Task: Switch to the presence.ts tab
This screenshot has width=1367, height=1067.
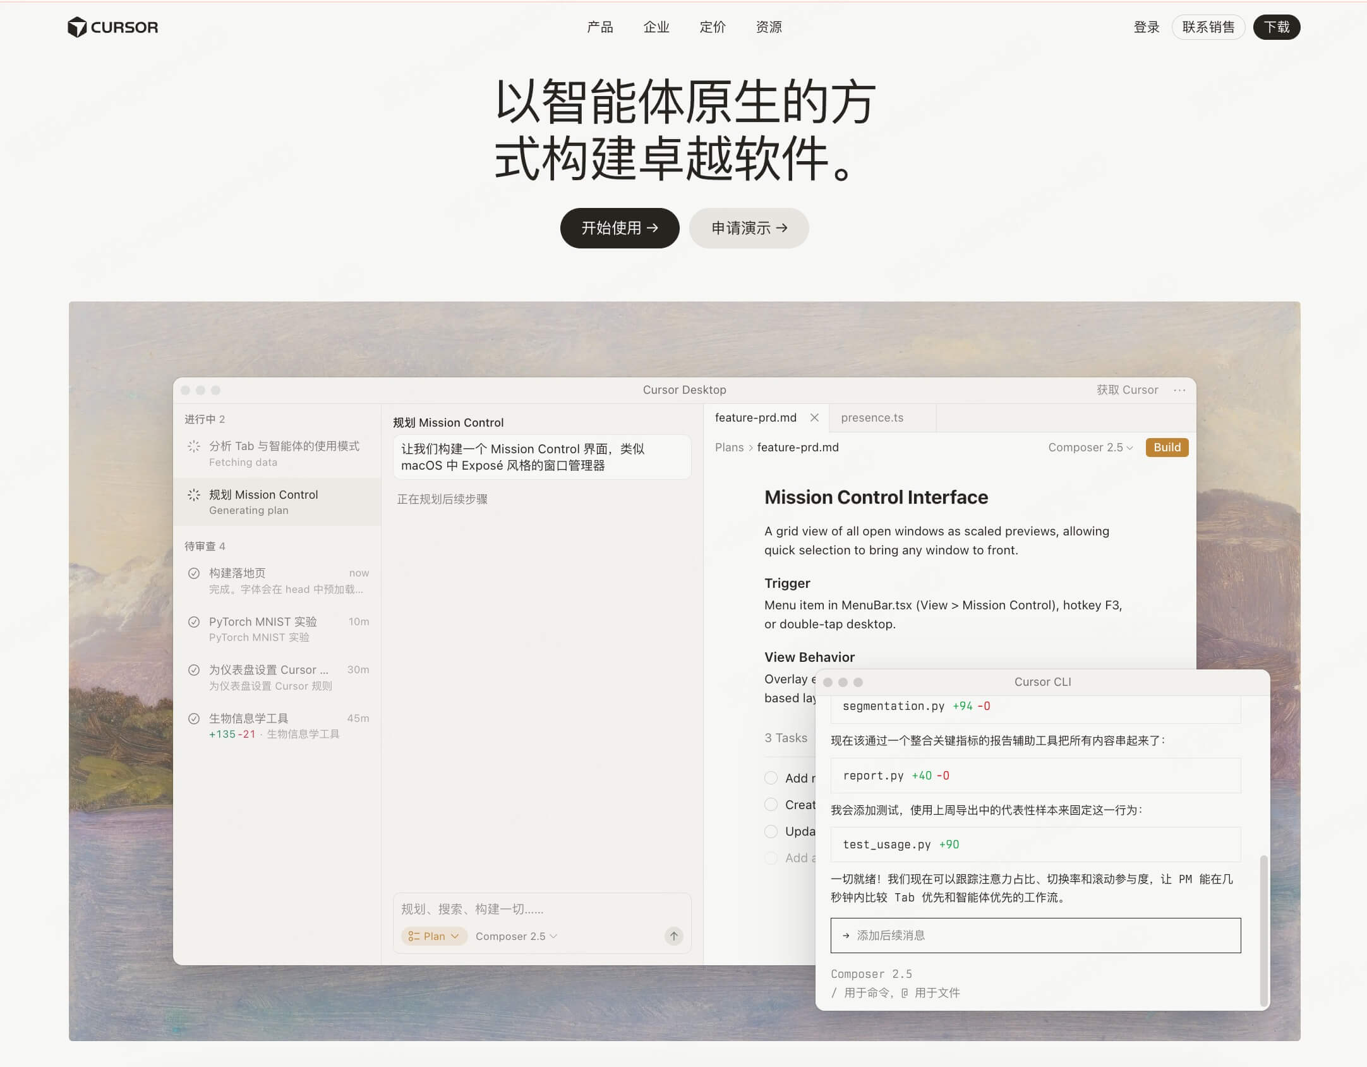Action: 872,418
